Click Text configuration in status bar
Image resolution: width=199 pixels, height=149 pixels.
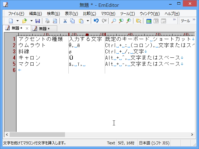111,143
